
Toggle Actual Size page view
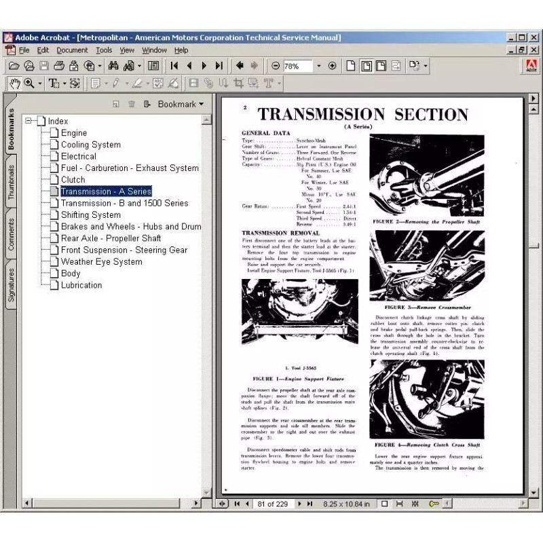(x=351, y=66)
